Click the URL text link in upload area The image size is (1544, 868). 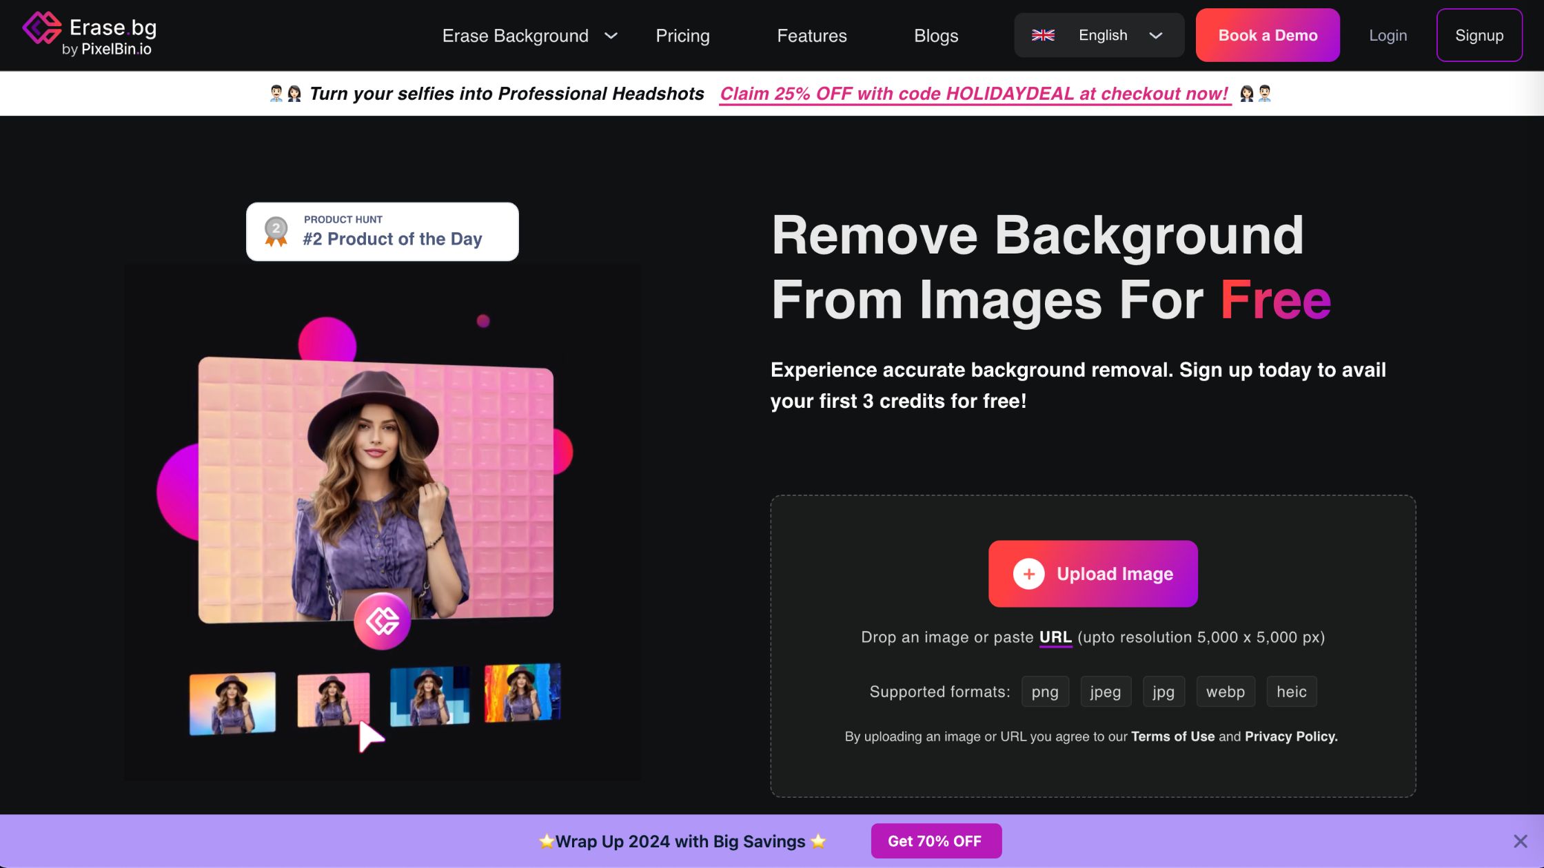pyautogui.click(x=1055, y=636)
